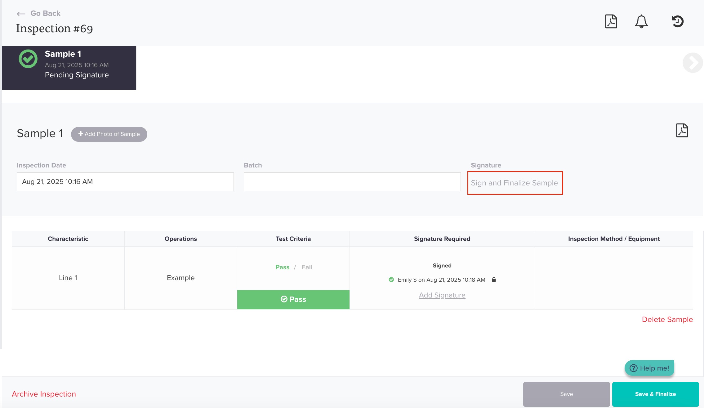
Task: Export inspection as PDF from header
Action: pyautogui.click(x=611, y=21)
